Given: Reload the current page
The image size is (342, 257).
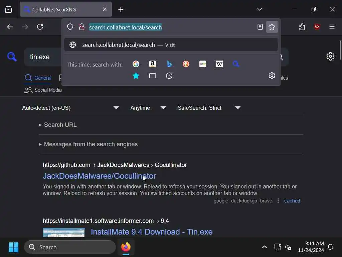Looking at the screenshot, I should click(x=40, y=27).
